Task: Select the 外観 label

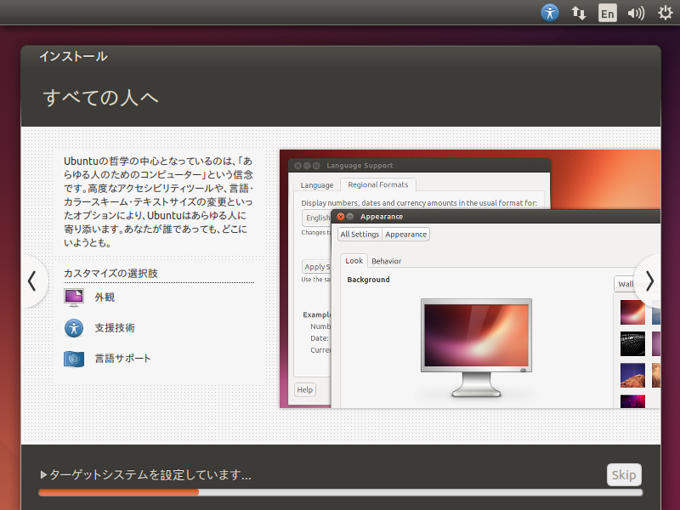Action: click(x=105, y=297)
